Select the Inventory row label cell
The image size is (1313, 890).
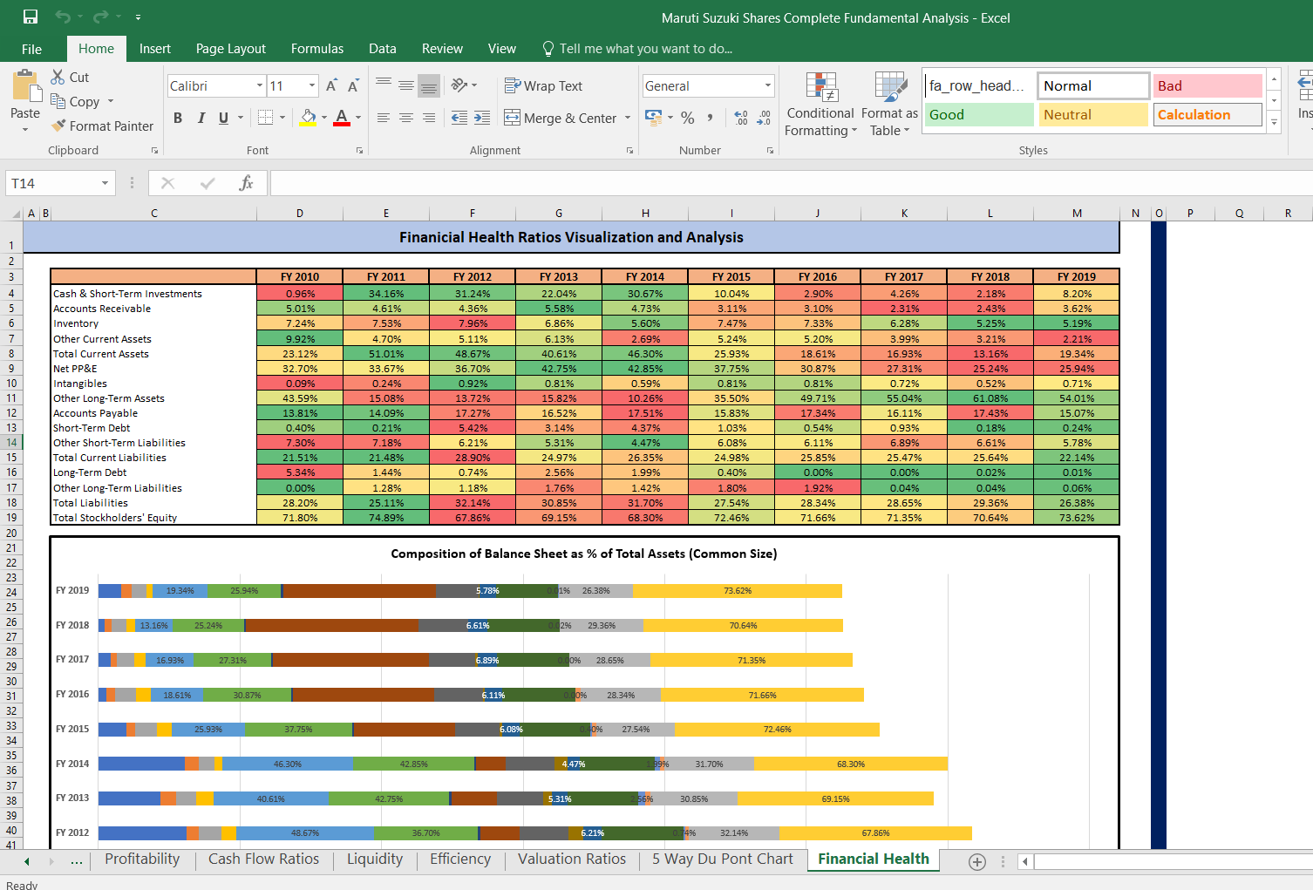(153, 323)
